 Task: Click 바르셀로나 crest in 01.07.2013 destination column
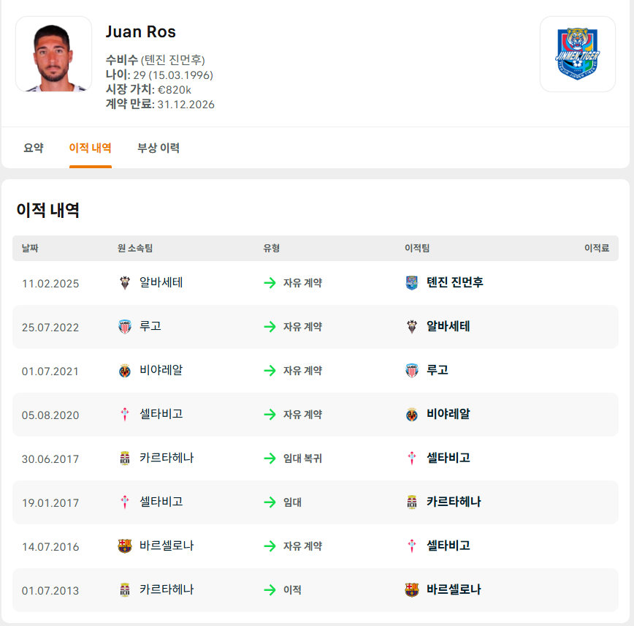pos(412,590)
